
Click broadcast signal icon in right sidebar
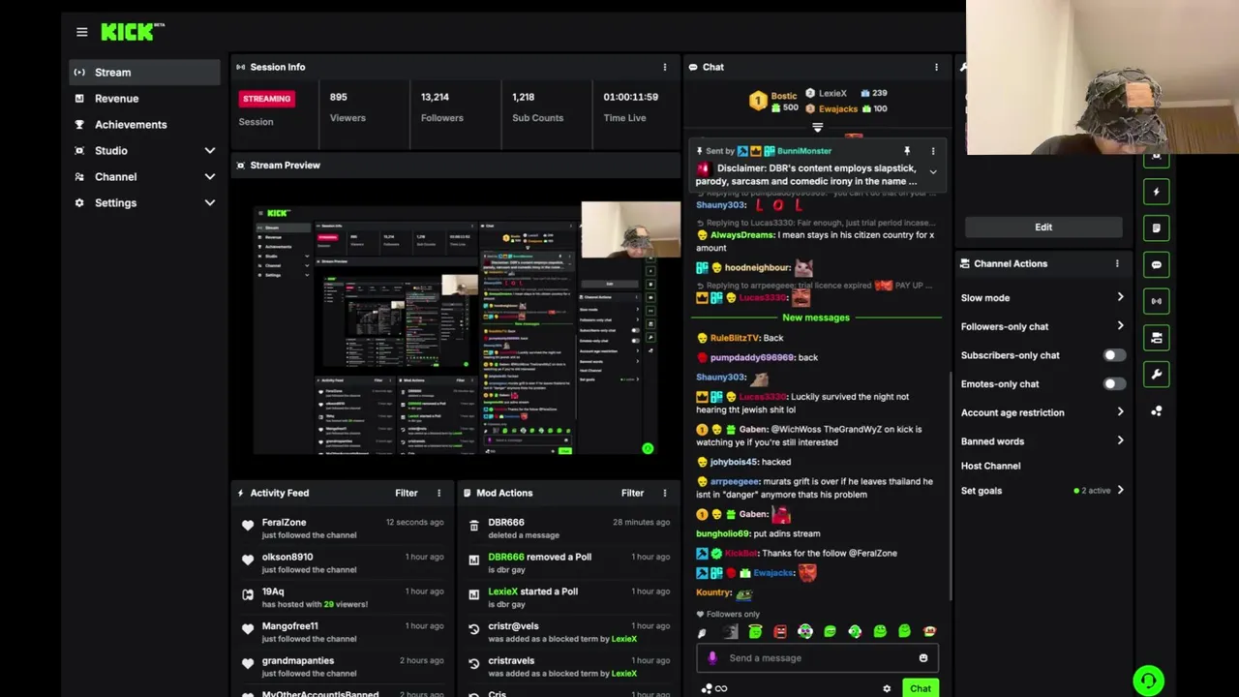pyautogui.click(x=1156, y=301)
